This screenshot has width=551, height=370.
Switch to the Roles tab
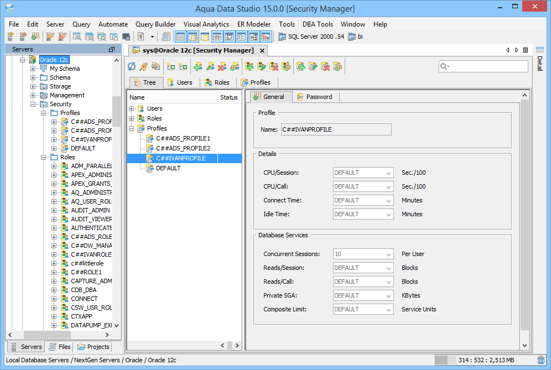tap(217, 82)
